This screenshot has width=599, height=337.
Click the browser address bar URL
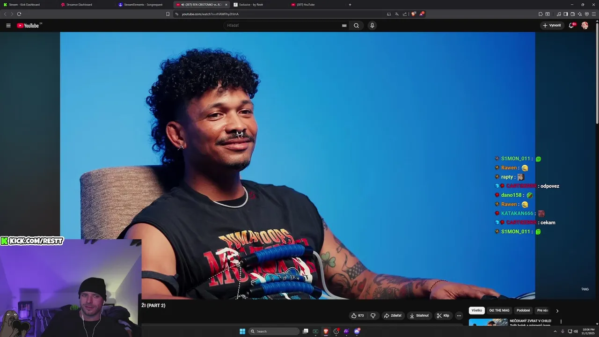[210, 14]
